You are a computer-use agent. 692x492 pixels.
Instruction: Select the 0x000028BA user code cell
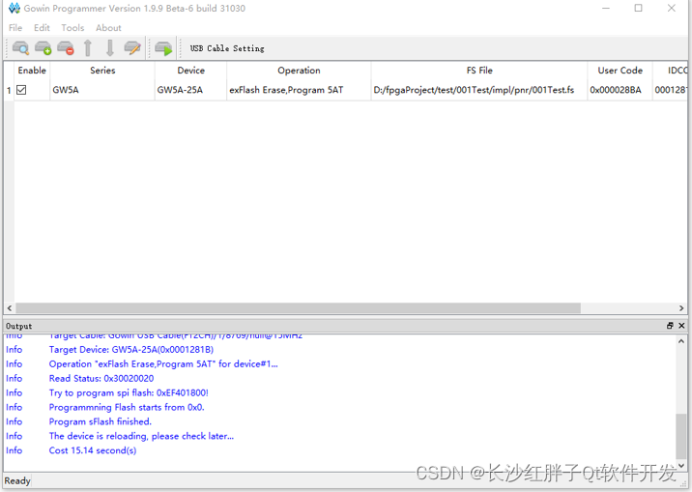[x=620, y=90]
